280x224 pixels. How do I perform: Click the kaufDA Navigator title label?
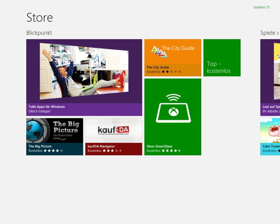tap(101, 146)
